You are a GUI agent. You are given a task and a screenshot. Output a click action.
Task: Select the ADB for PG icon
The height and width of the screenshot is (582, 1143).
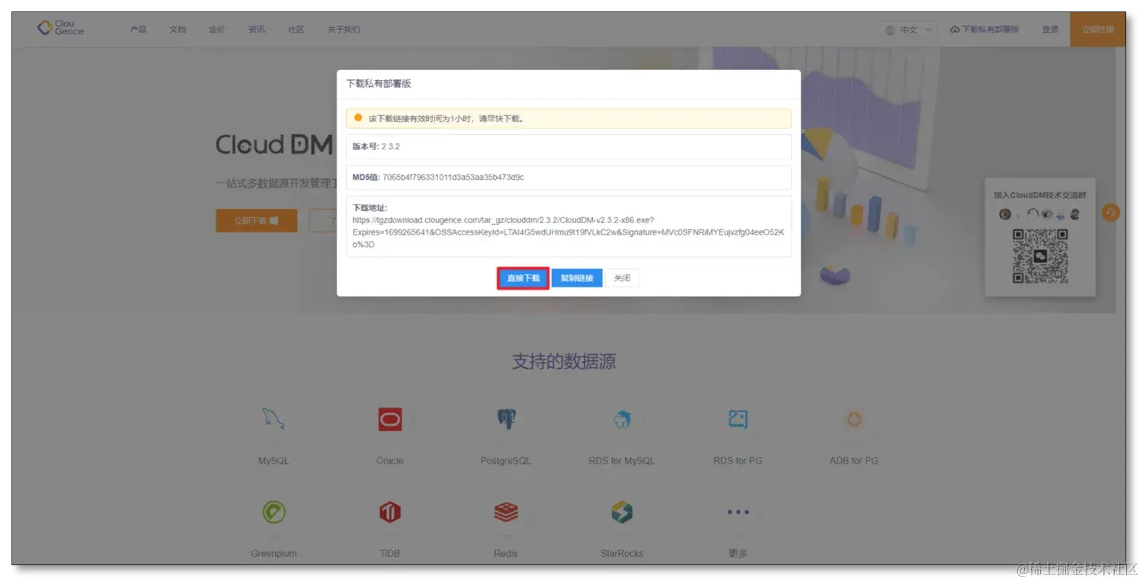coord(854,419)
